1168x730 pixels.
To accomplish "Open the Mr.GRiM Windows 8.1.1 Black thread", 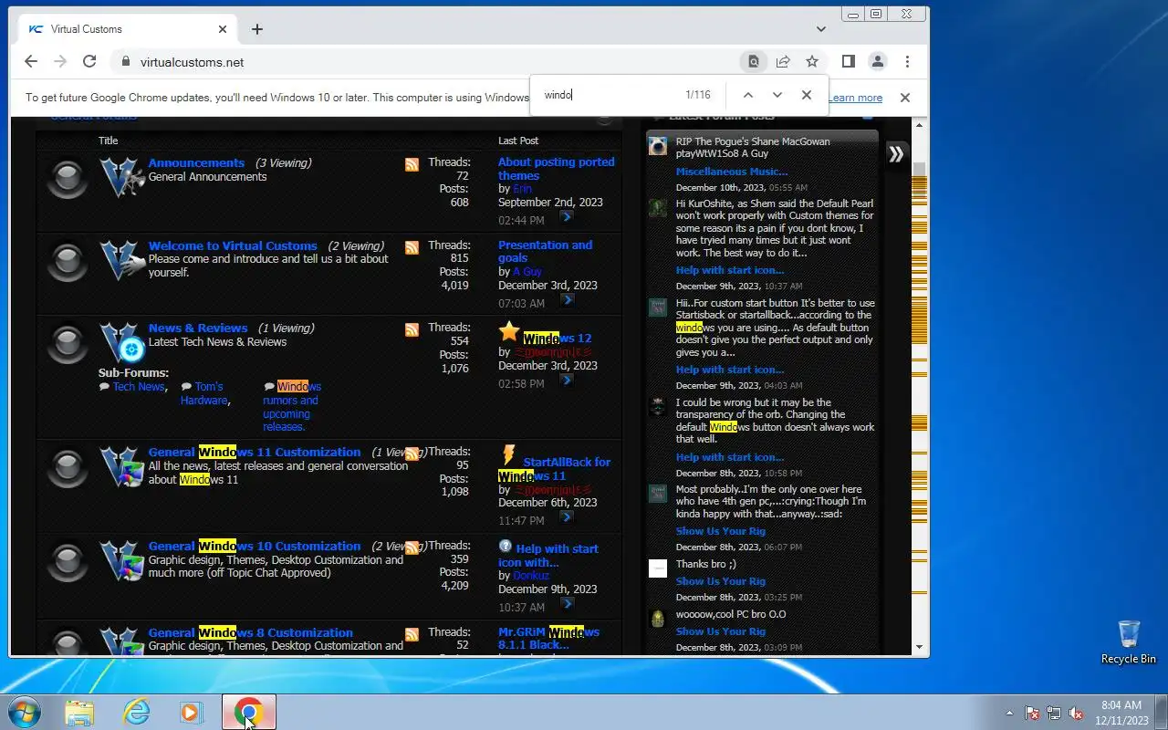I will click(x=548, y=638).
